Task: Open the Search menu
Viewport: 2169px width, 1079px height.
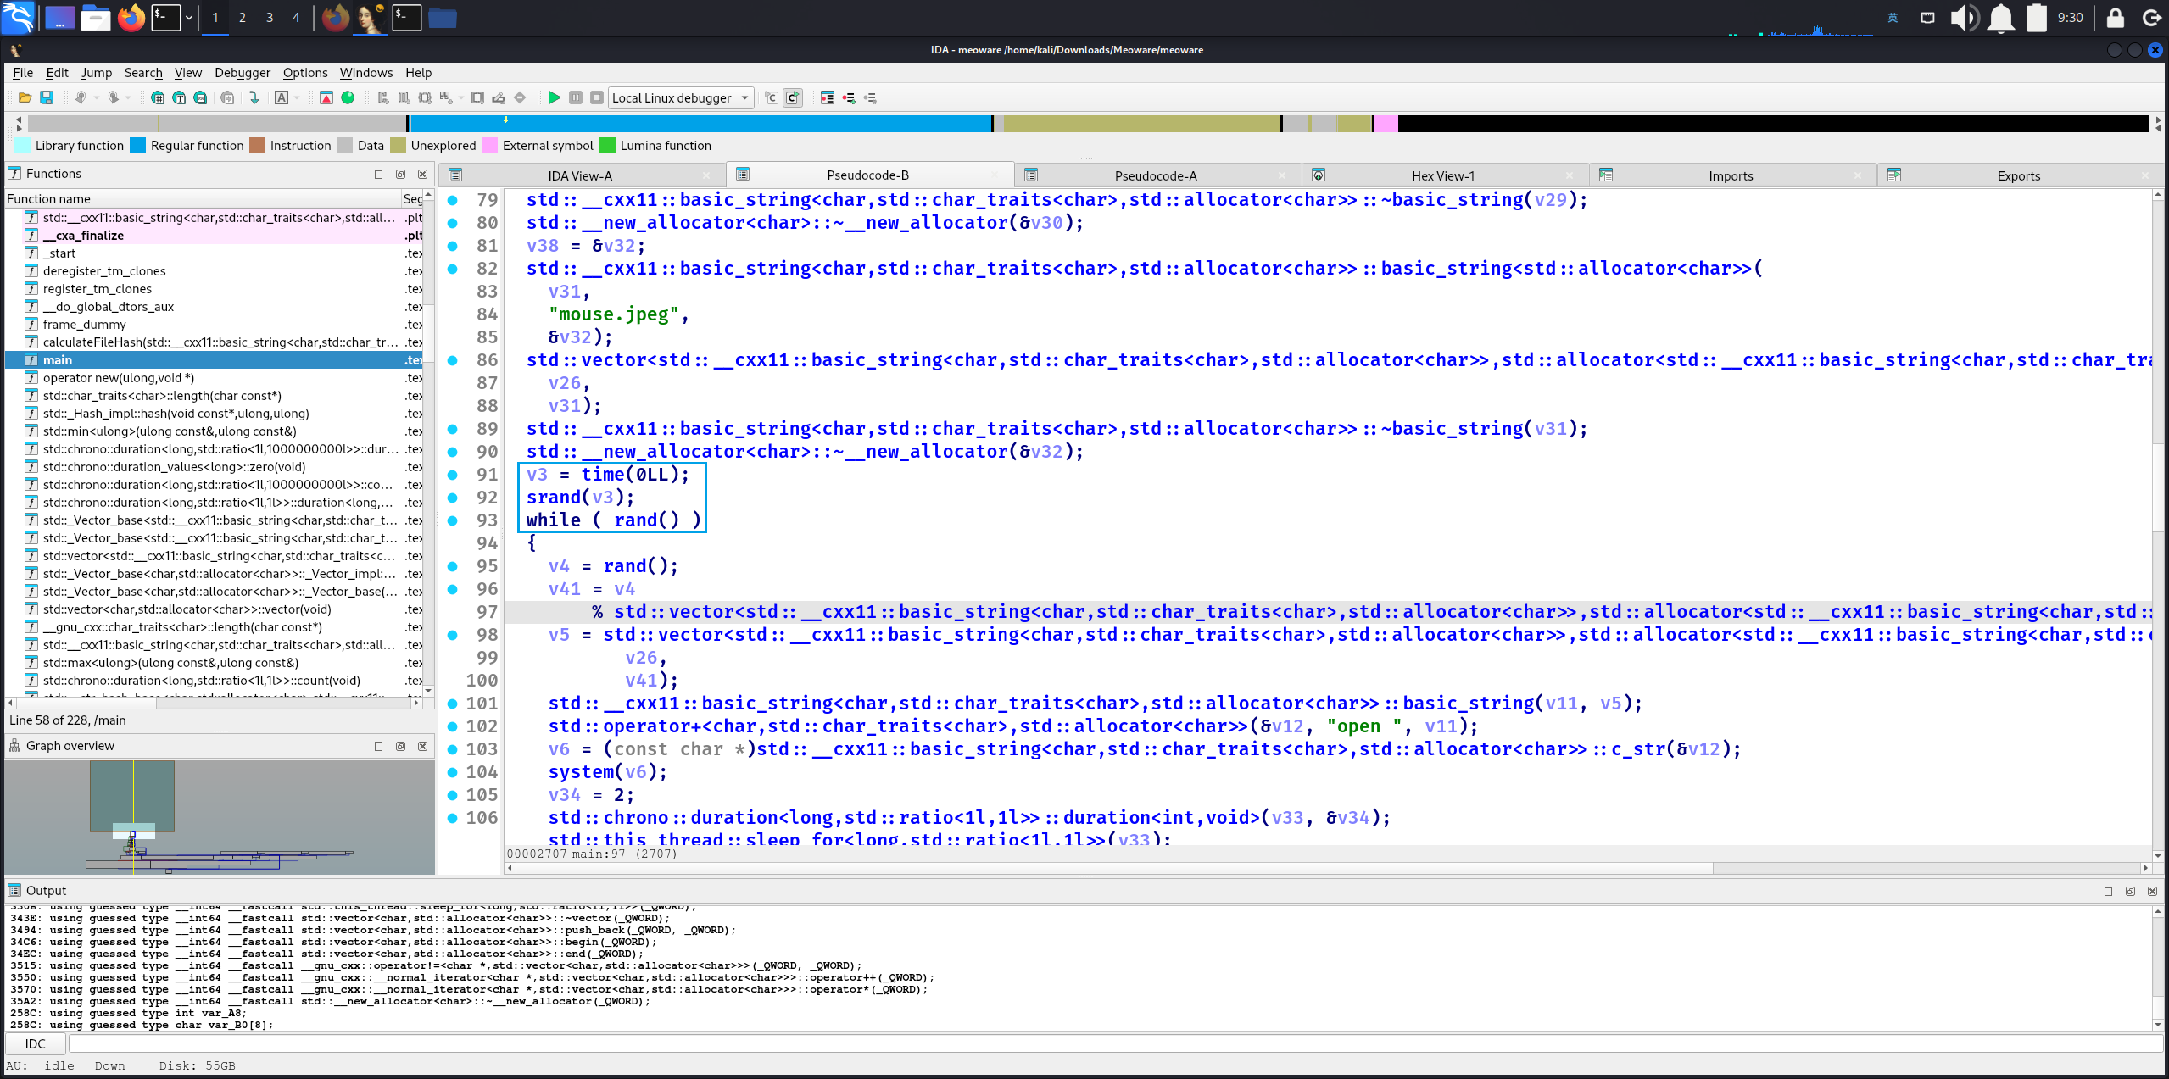Action: 143,73
